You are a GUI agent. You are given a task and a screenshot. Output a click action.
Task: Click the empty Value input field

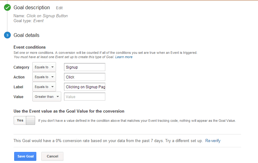click(x=85, y=97)
